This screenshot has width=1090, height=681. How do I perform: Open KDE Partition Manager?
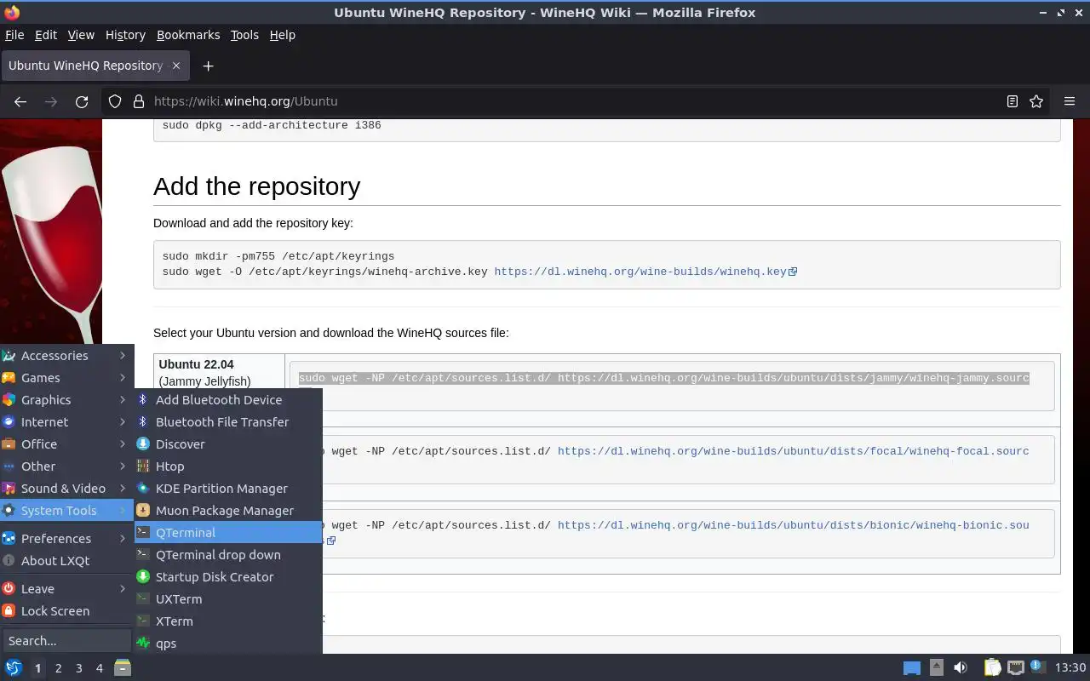(228, 489)
